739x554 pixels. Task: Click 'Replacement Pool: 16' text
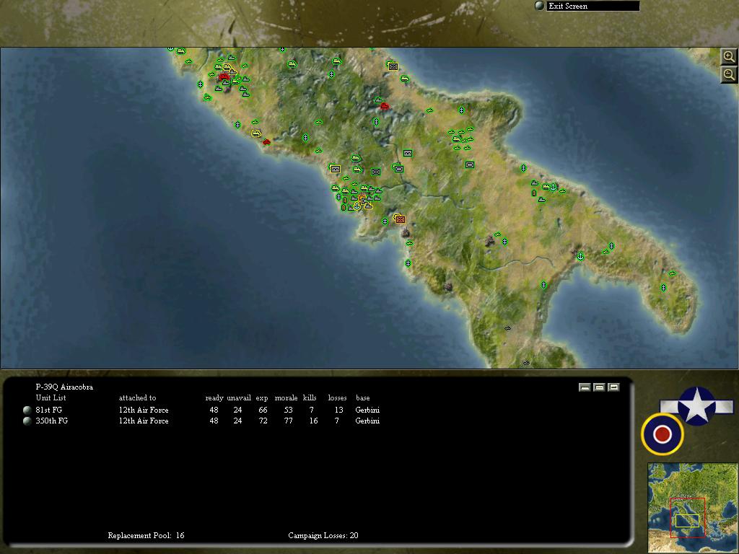click(x=146, y=536)
